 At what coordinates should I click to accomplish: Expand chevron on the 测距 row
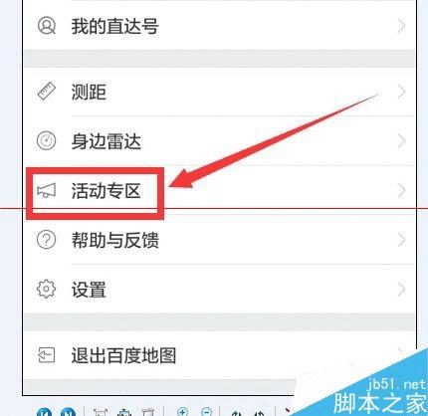pyautogui.click(x=401, y=92)
